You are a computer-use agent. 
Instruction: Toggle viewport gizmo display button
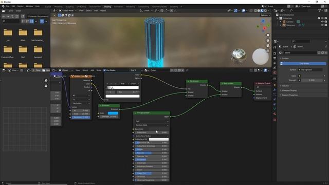[235, 10]
